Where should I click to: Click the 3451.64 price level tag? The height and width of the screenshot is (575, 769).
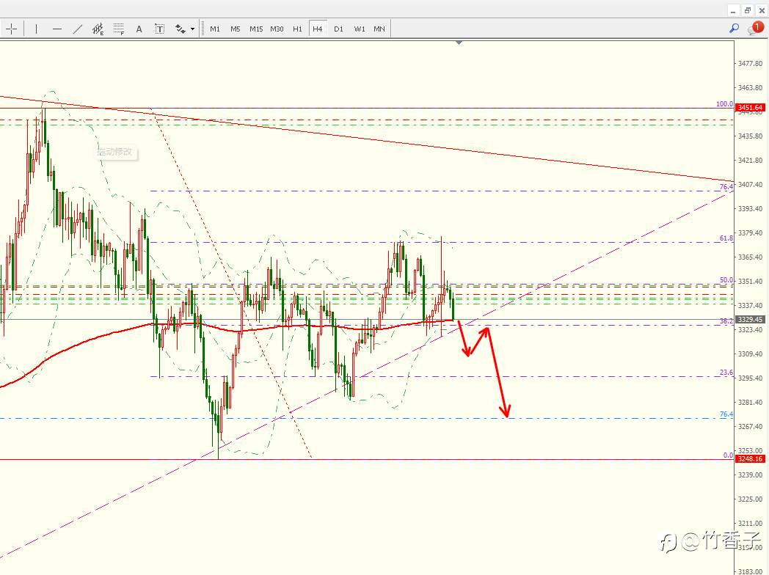[x=751, y=107]
